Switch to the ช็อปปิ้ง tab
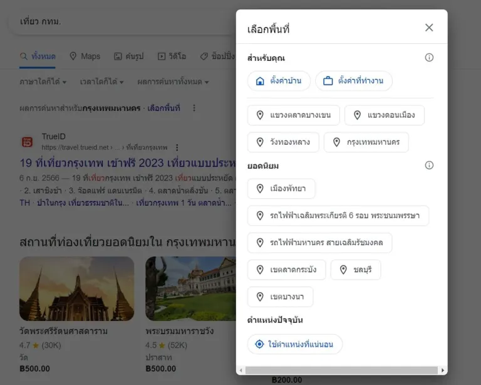Image resolution: width=481 pixels, height=385 pixels. 217,56
